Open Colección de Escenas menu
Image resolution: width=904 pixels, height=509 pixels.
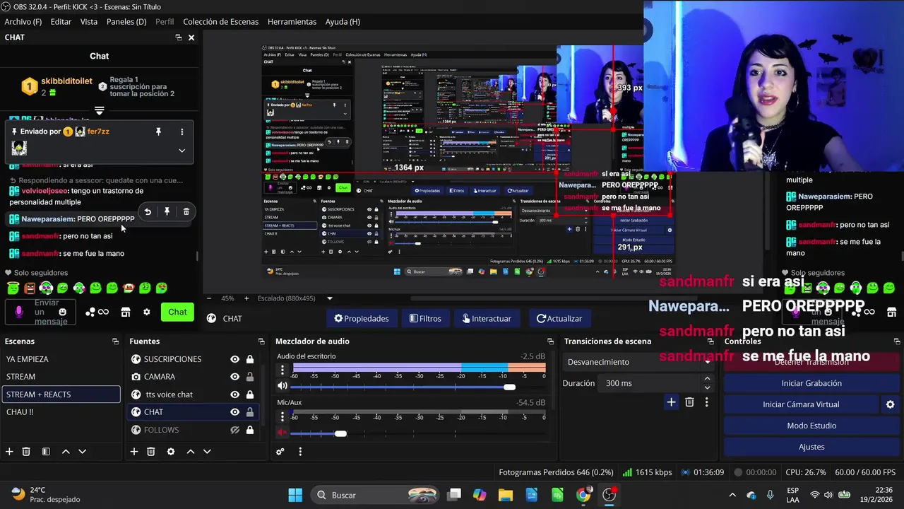pyautogui.click(x=220, y=22)
